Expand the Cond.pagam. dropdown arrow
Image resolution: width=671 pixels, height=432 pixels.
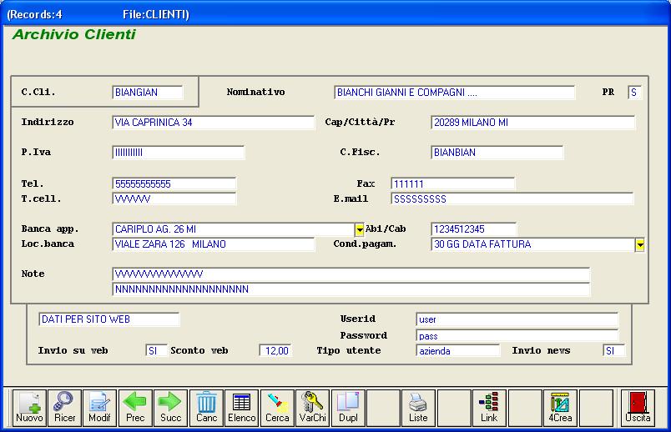640,245
